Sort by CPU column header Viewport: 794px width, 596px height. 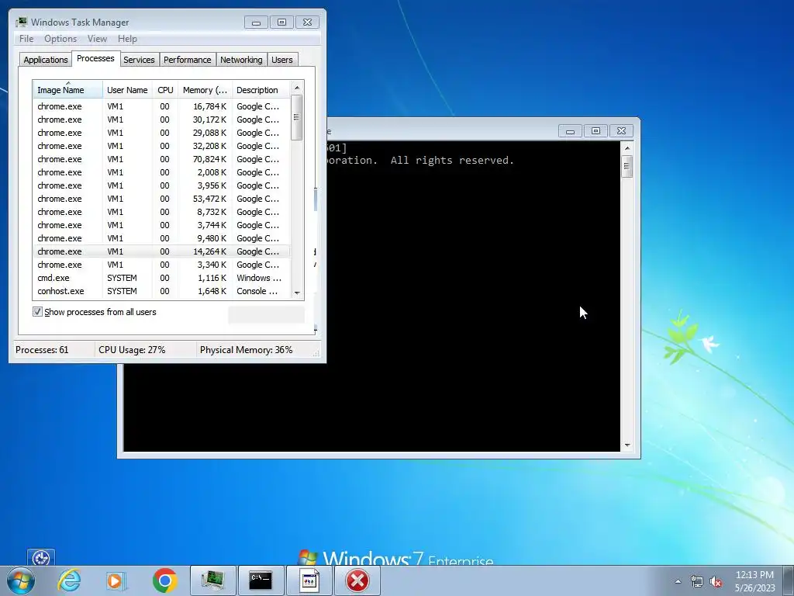tap(165, 90)
